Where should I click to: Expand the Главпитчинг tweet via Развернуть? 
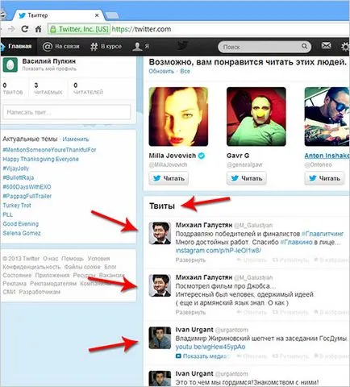(x=190, y=260)
